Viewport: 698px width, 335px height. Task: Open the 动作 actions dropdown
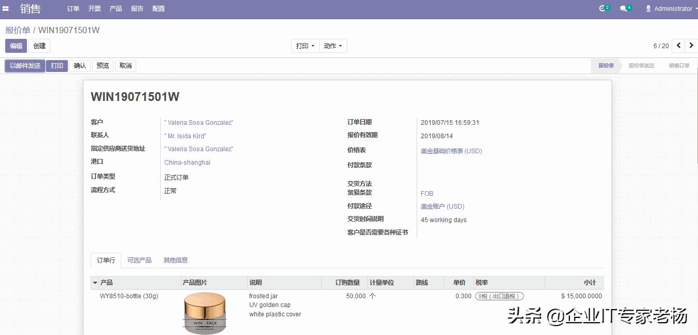click(x=334, y=46)
